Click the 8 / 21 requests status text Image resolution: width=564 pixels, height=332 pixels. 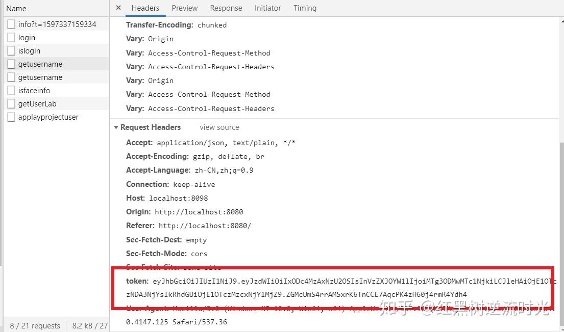(x=34, y=325)
